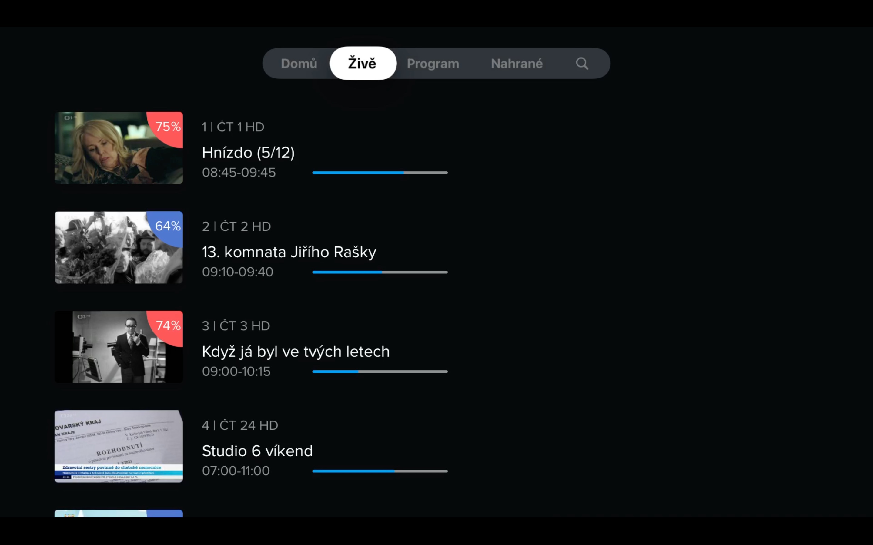
Task: Click the Hnízdo progress bar
Action: [x=380, y=173]
